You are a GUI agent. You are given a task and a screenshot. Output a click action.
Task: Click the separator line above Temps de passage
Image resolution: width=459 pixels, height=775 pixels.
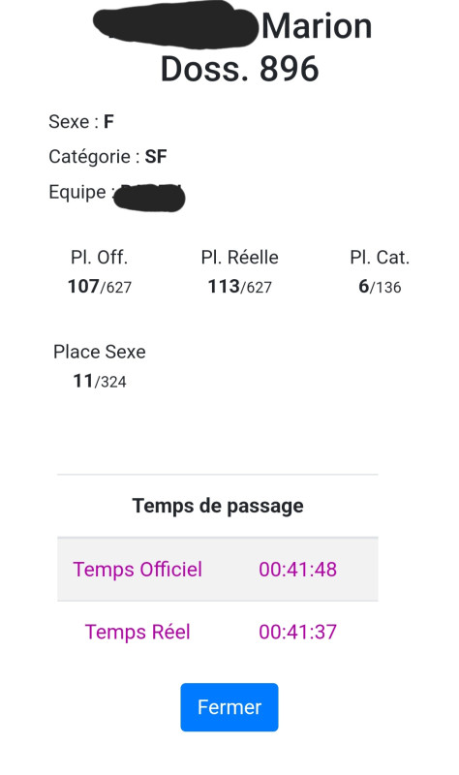pyautogui.click(x=218, y=475)
